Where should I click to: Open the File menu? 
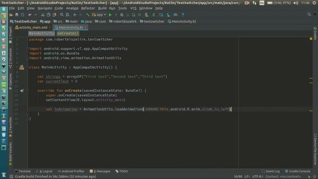coord(12,8)
